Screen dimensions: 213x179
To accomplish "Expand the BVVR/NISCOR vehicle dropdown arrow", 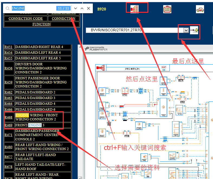I will coord(186,30).
